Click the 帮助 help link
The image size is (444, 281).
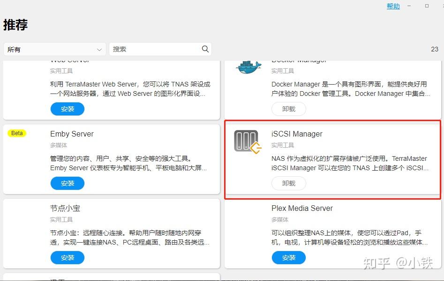point(393,6)
